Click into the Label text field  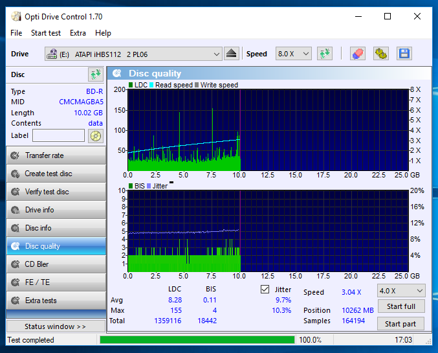point(58,135)
